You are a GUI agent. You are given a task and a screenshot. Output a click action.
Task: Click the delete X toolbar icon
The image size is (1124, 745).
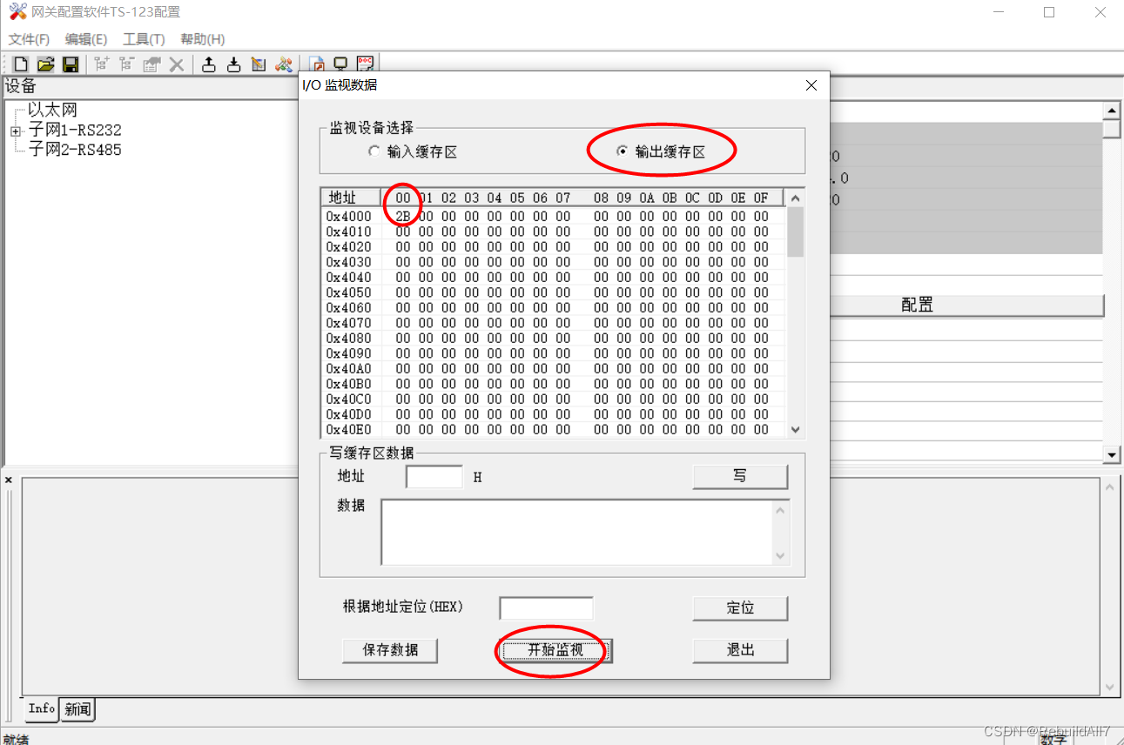pyautogui.click(x=177, y=64)
